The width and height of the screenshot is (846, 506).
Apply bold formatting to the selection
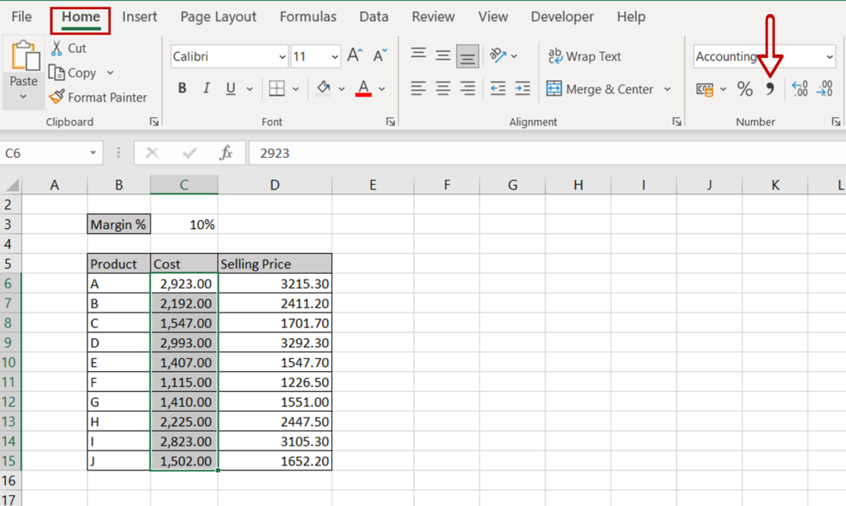coord(182,88)
